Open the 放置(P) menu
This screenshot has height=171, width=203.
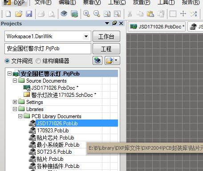[142, 2]
